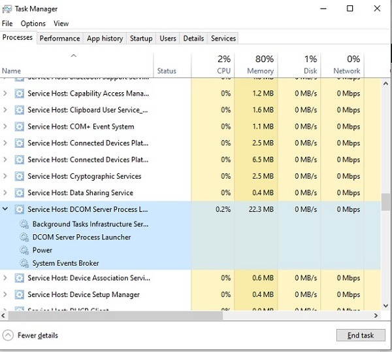Screen dimensions: 392x352
Task: Click the 22.3 MB memory value
Action: [x=261, y=209]
